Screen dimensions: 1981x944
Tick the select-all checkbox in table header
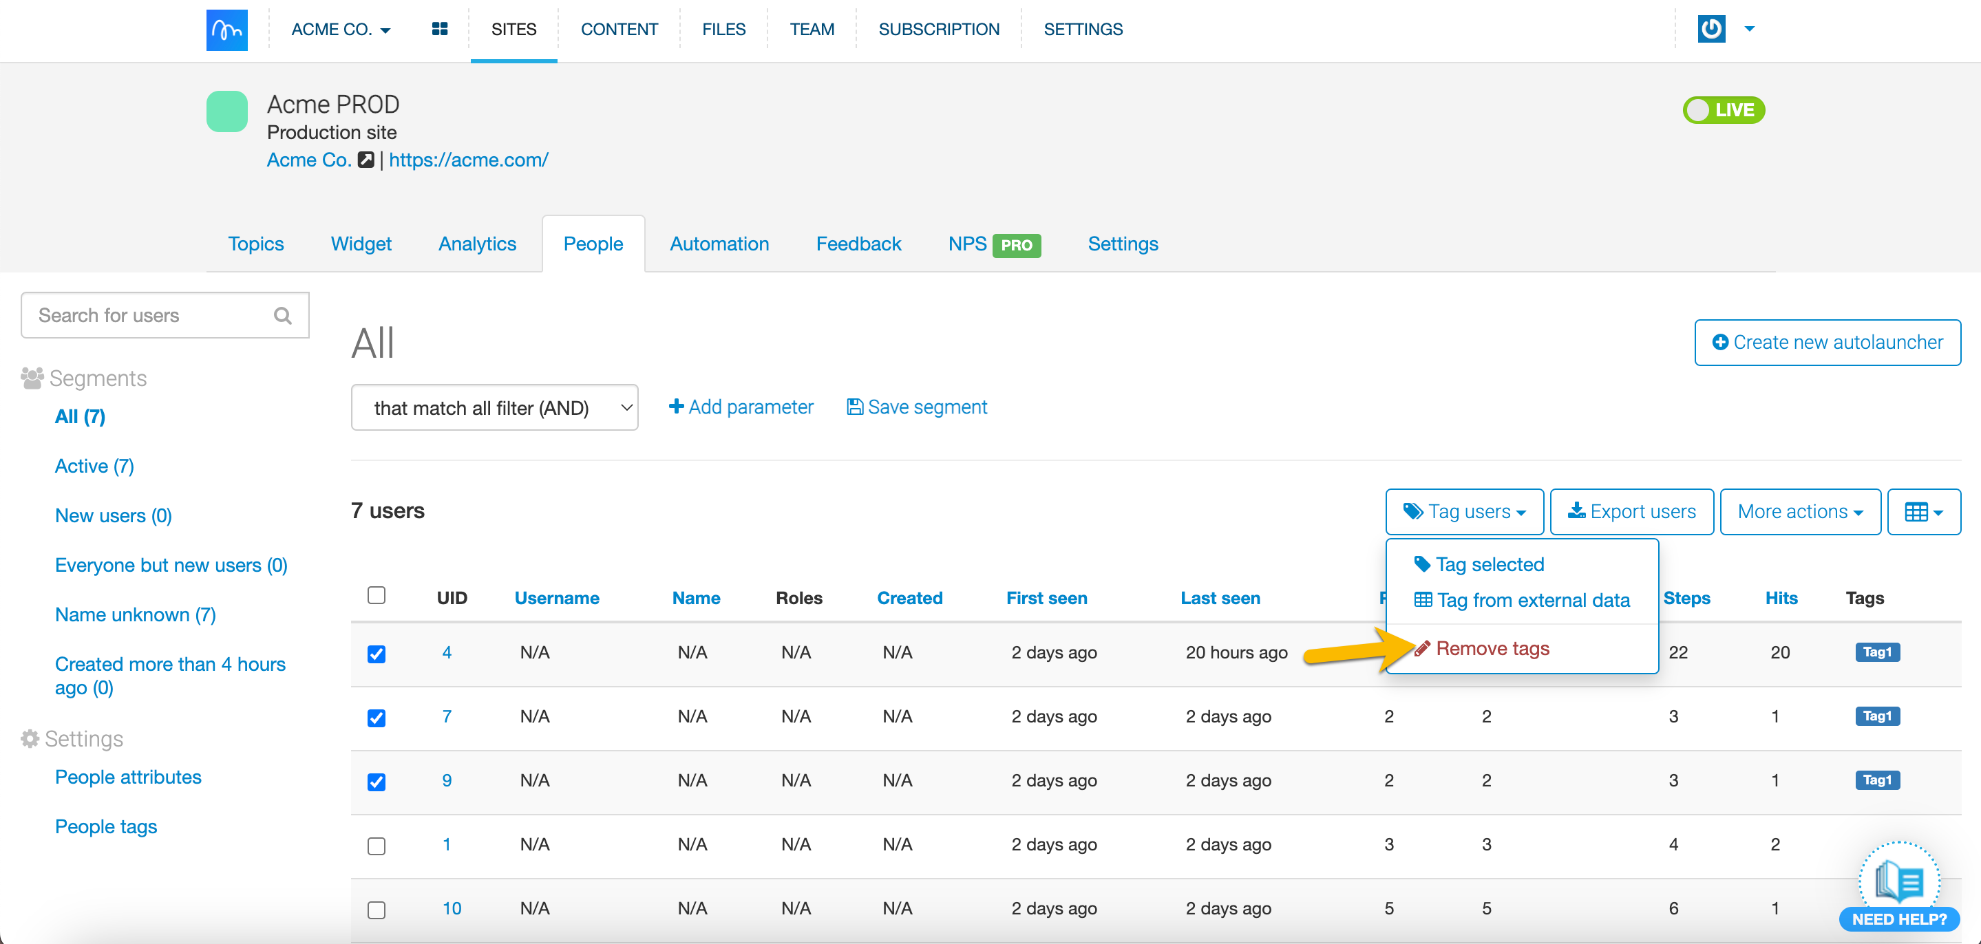click(376, 596)
